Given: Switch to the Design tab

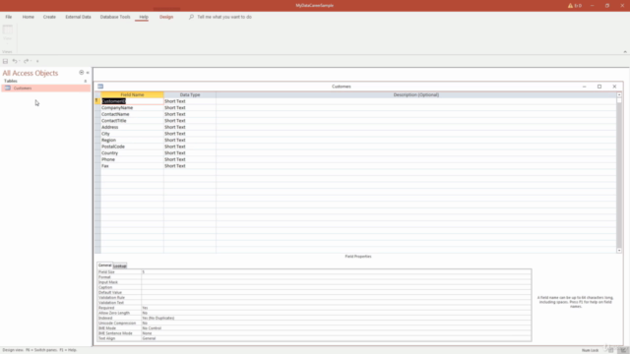Looking at the screenshot, I should [166, 17].
